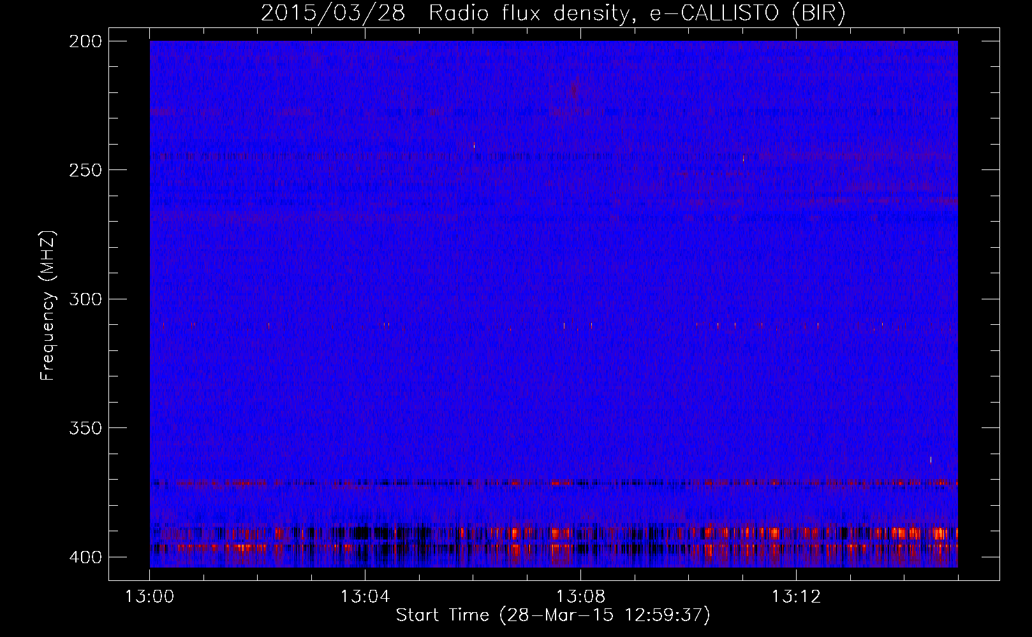Click the 13:04 time tick label
The width and height of the screenshot is (1032, 637).
click(x=365, y=597)
